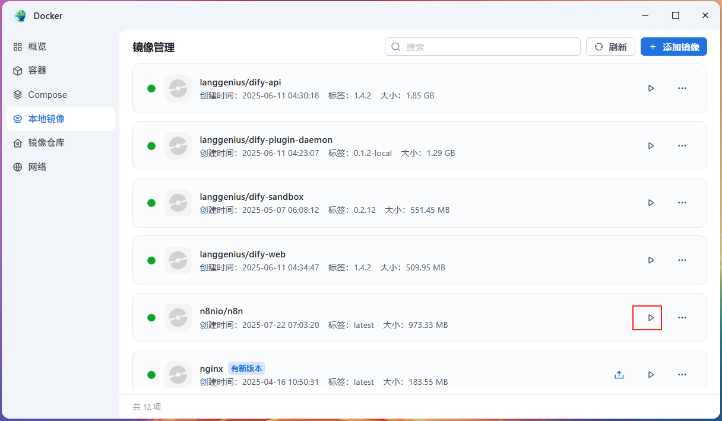Click the langgenius/dify-web play icon

(651, 260)
